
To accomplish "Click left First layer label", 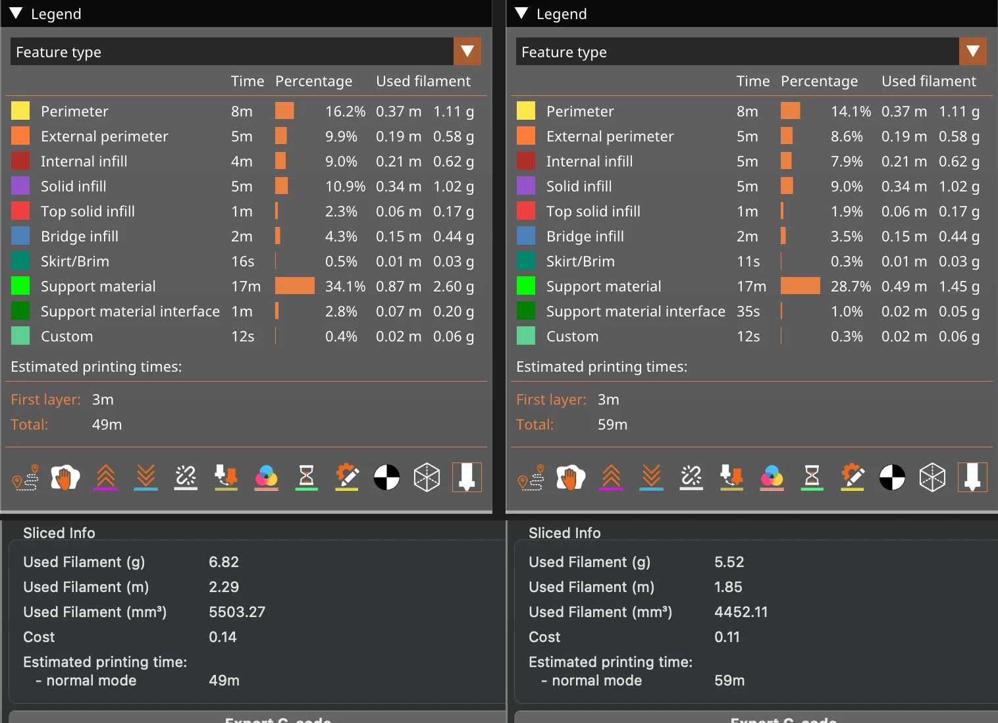I will 45,399.
